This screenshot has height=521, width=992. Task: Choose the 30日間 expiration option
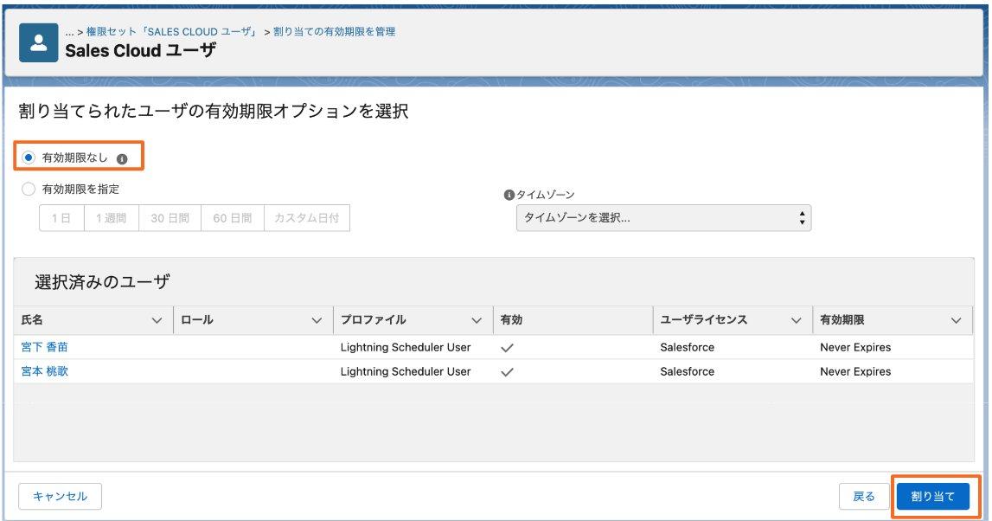pyautogui.click(x=170, y=218)
